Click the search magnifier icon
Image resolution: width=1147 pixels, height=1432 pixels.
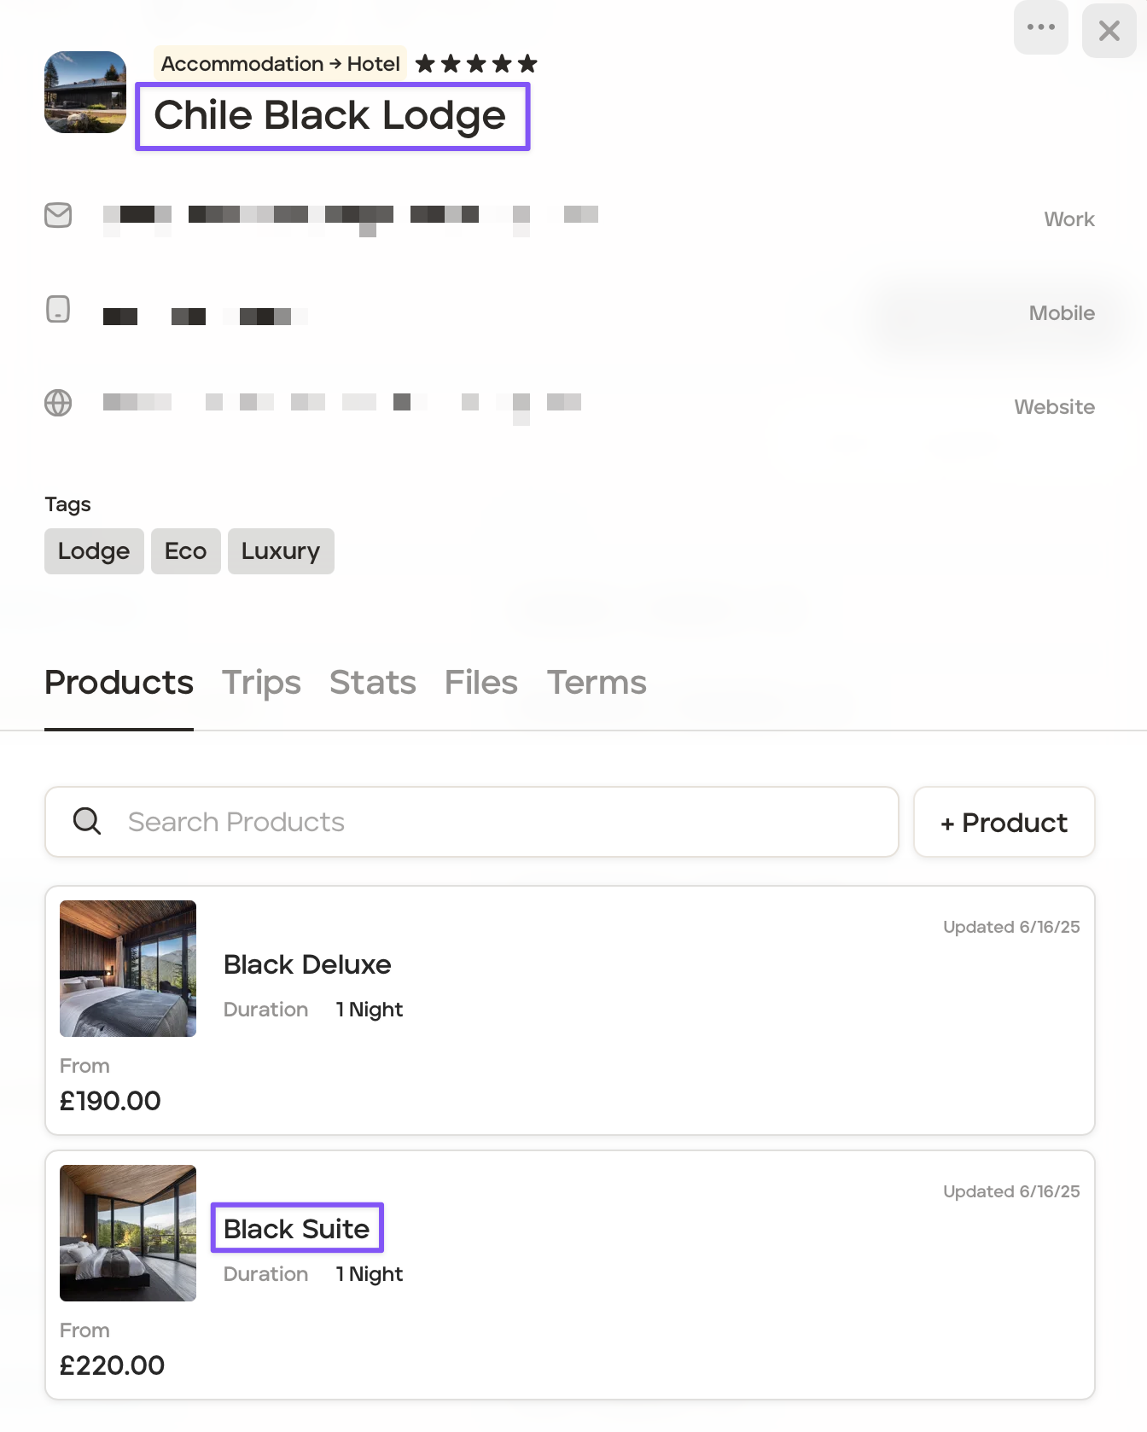point(87,821)
